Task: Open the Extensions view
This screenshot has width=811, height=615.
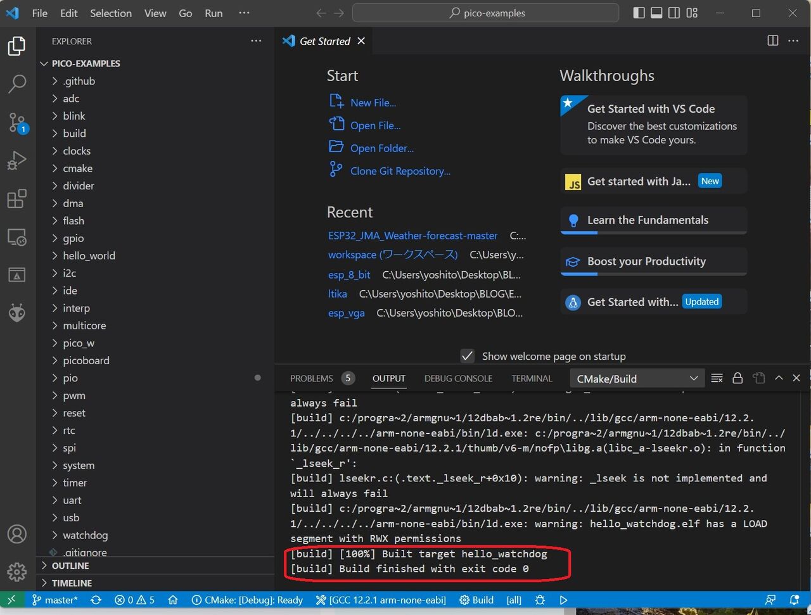Action: (17, 198)
